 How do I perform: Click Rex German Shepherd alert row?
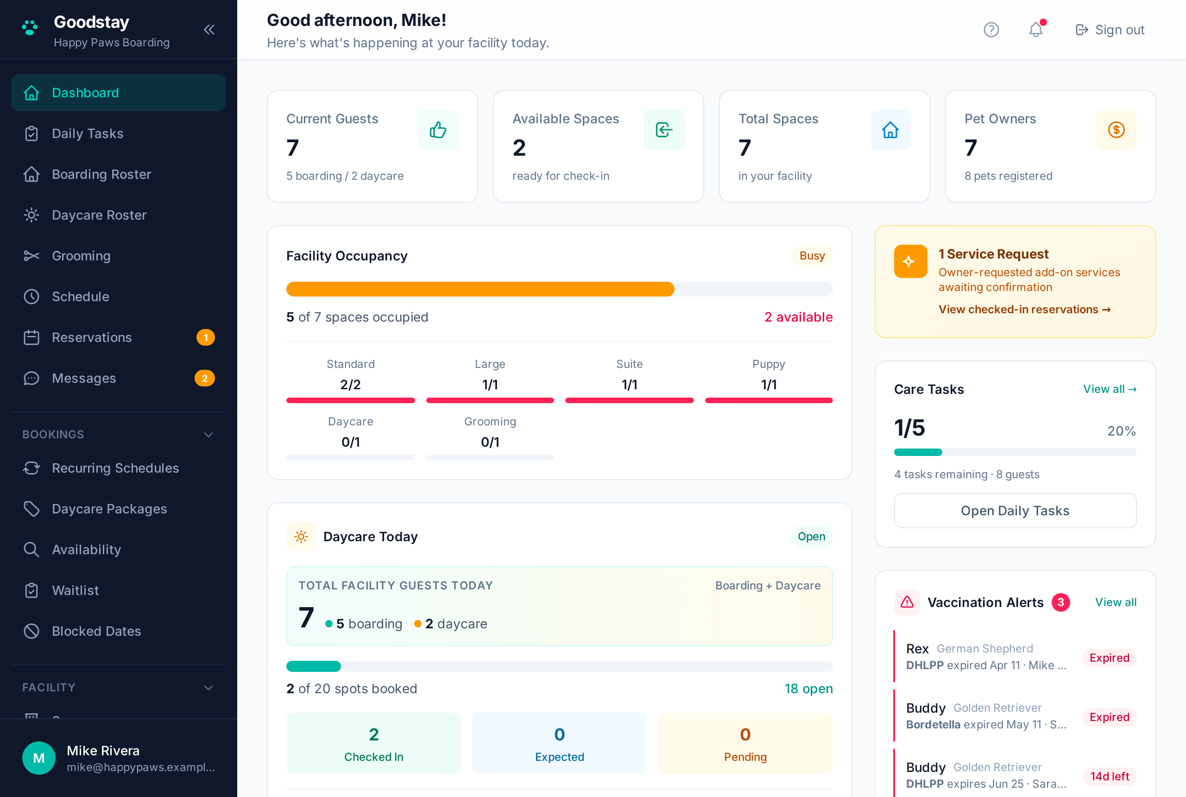coord(1015,657)
